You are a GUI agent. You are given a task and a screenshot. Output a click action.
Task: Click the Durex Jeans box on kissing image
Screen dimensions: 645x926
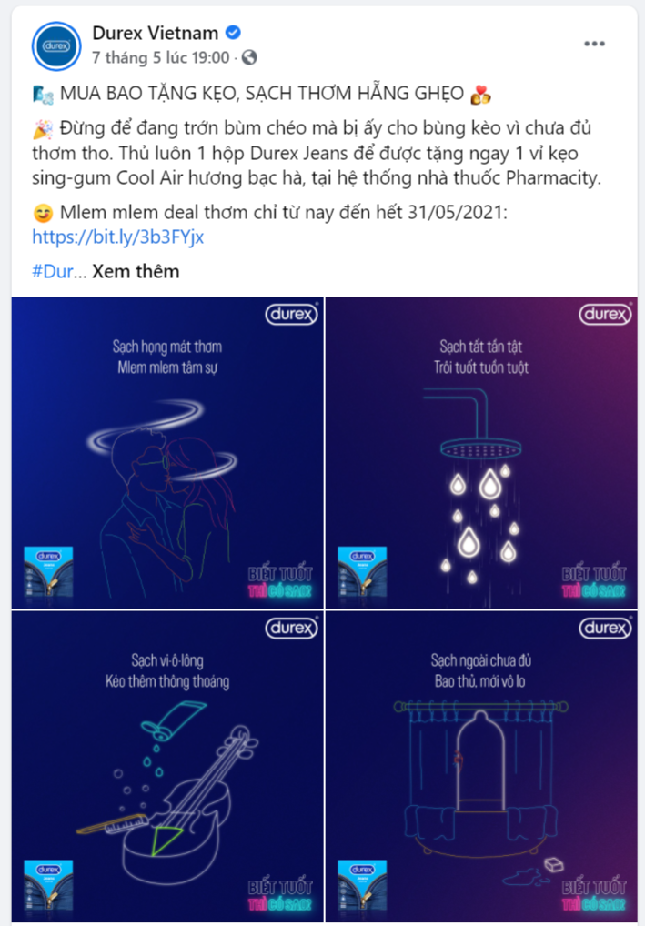click(48, 571)
